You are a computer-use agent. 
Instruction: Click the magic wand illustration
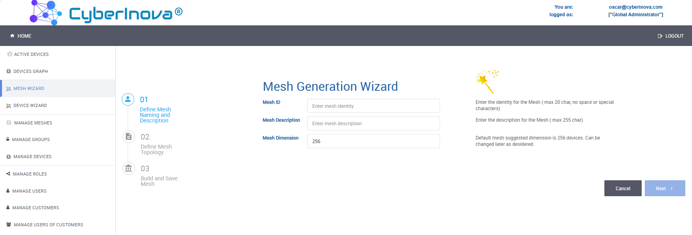tap(487, 81)
